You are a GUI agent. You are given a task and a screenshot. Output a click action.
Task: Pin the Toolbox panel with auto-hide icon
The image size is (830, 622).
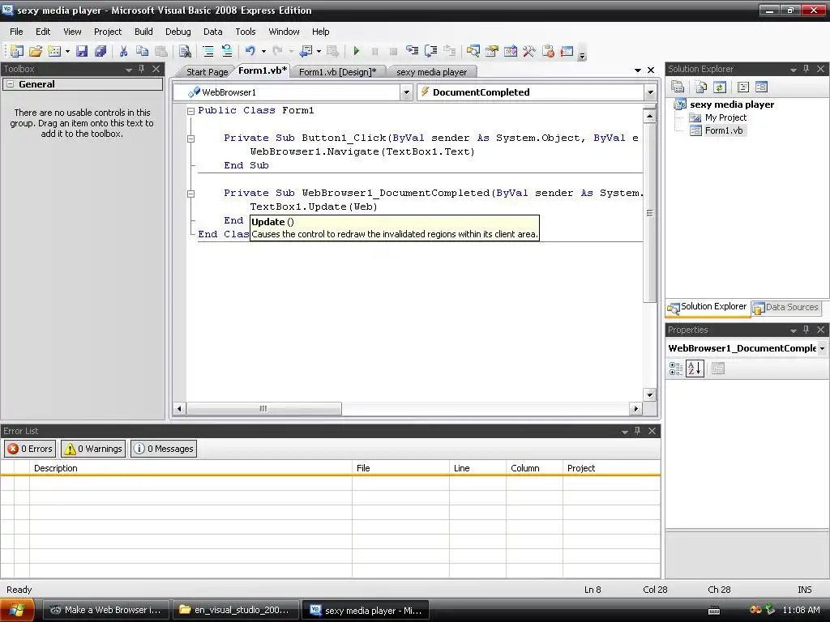click(x=141, y=69)
